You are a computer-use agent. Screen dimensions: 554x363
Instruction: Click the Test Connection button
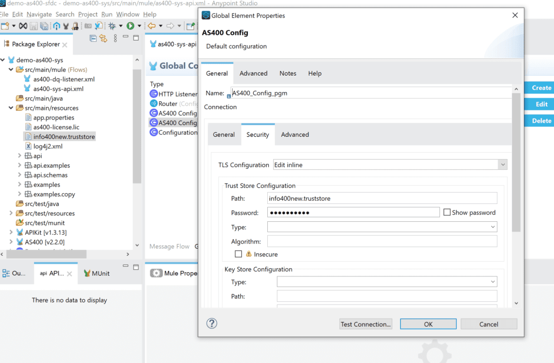[366, 324]
